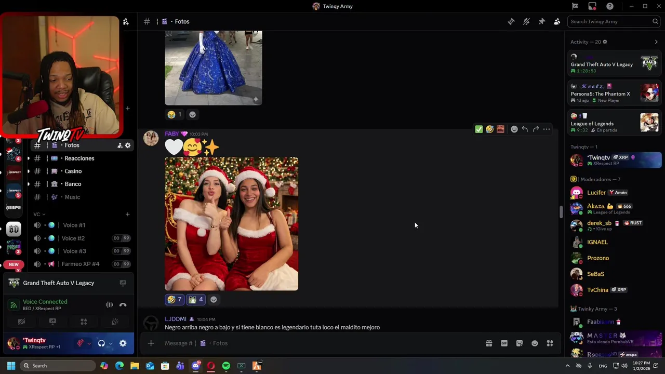Toggle channel notification mute bell
Image resolution: width=665 pixels, height=374 pixels.
(x=526, y=21)
